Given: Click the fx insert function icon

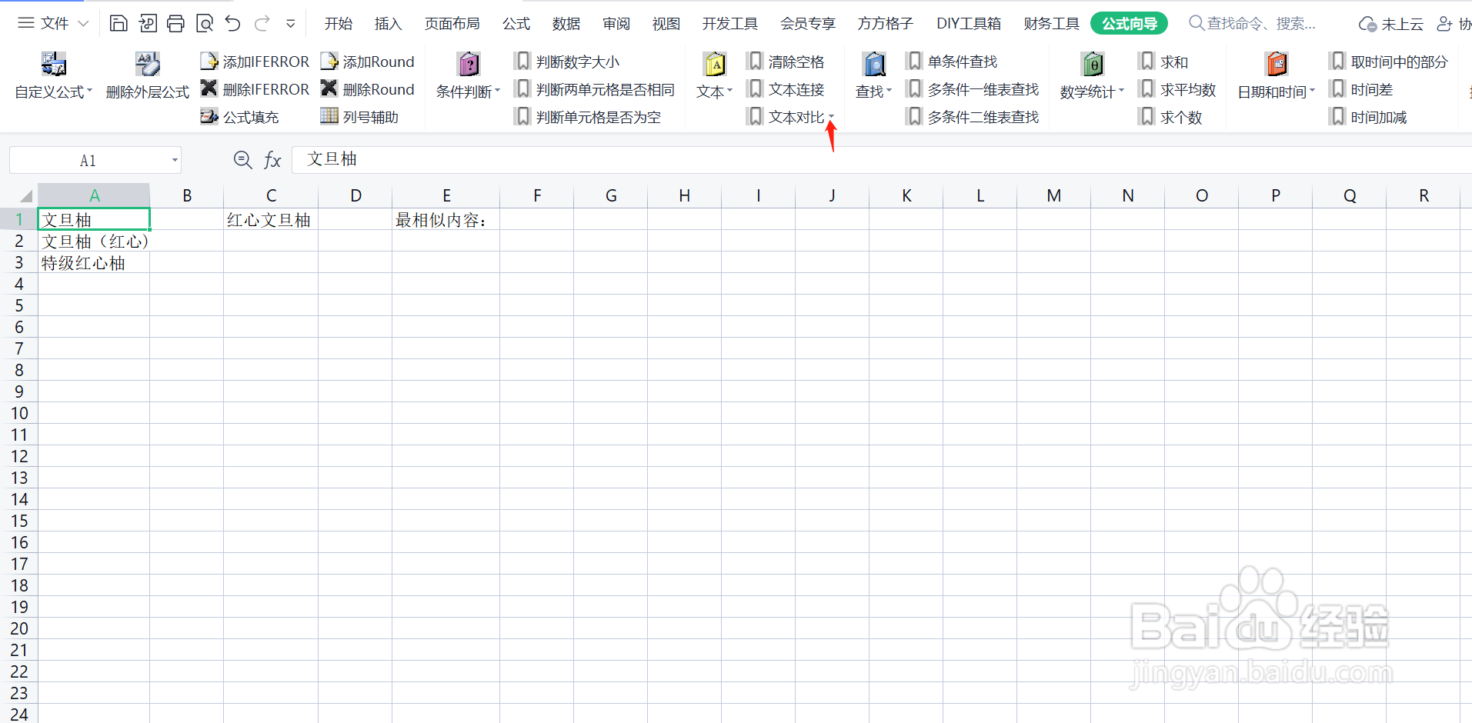Looking at the screenshot, I should click(x=272, y=160).
